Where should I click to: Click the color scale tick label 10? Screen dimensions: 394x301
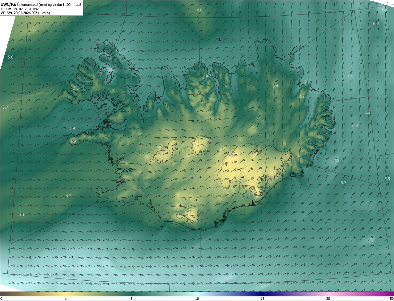[x=197, y=299]
